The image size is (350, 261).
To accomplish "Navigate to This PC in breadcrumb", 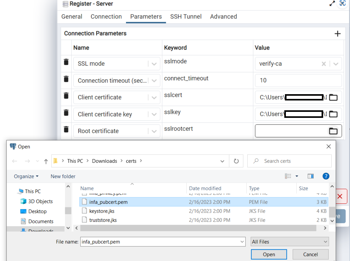I will (75, 161).
